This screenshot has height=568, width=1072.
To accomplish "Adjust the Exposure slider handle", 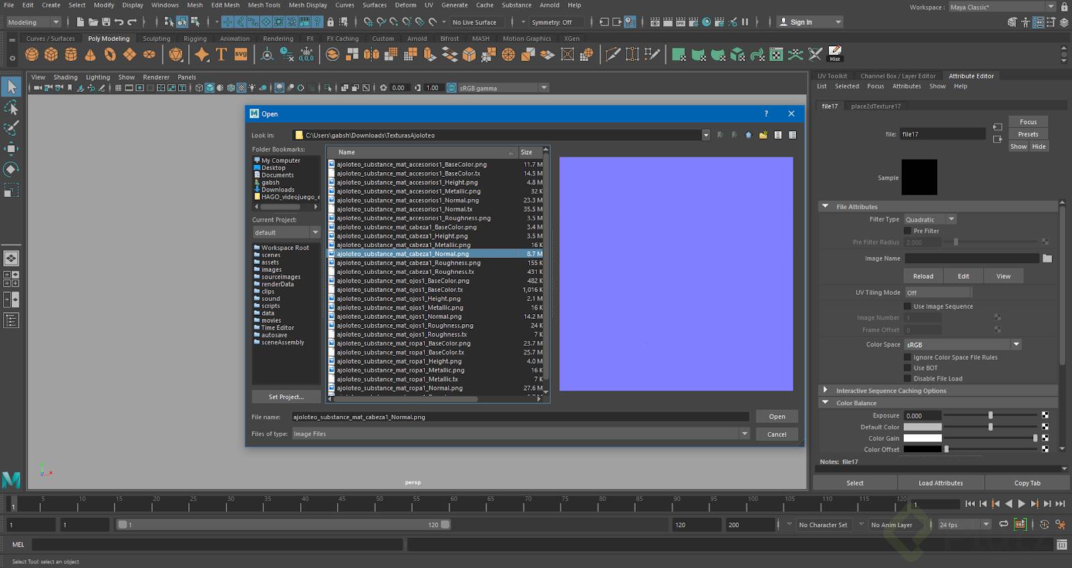I will click(990, 415).
